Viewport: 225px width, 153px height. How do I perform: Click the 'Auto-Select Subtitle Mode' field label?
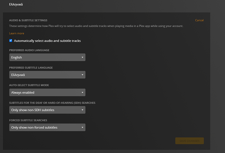pos(29,85)
